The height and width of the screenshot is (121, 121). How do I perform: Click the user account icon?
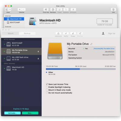click(103, 33)
